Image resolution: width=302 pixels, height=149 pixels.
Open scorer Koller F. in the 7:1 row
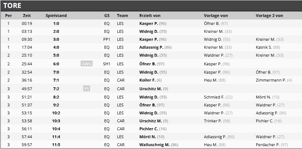(x=147, y=80)
